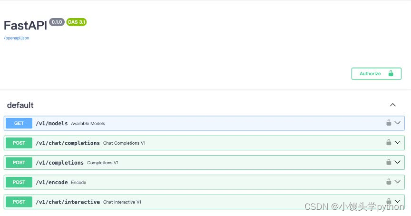Click the lock icon on /v1/completions row
Screen dimensions: 411x216
(x=389, y=162)
